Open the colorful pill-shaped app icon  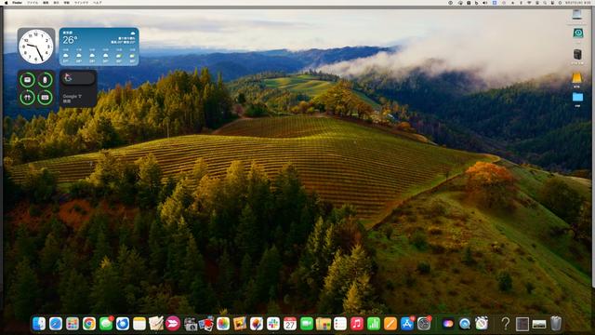point(448,324)
